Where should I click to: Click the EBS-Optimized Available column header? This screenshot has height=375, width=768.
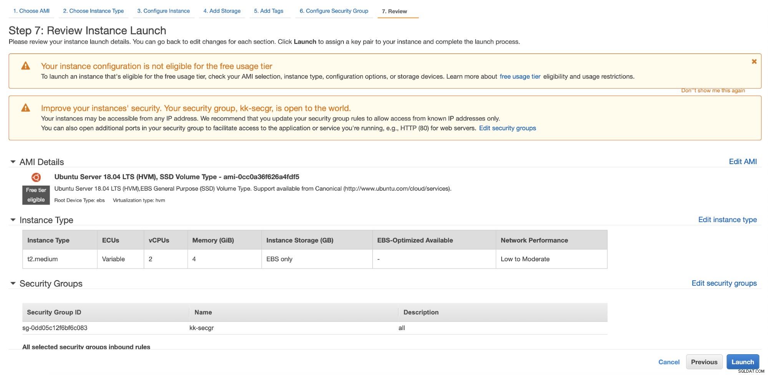434,240
